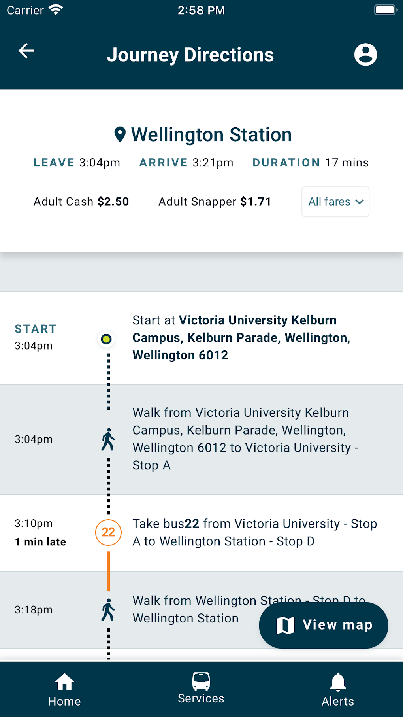This screenshot has height=717, width=403.
Task: Open the user profile icon
Action: [x=365, y=54]
